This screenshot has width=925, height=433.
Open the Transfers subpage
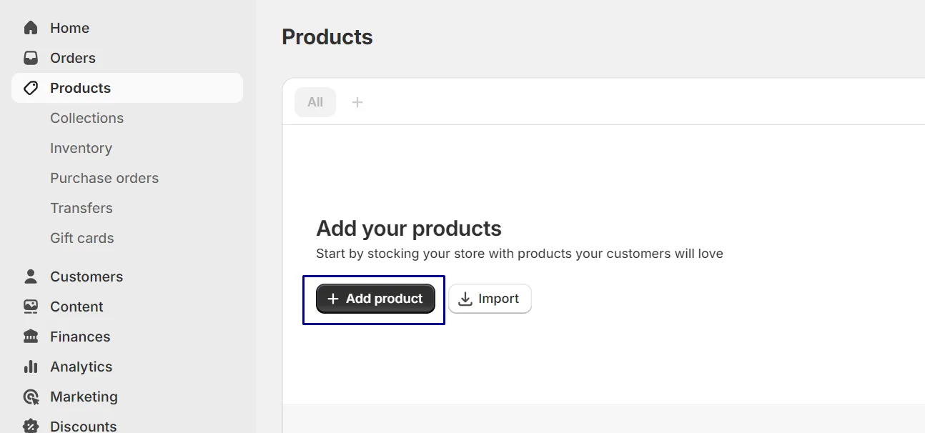tap(81, 208)
